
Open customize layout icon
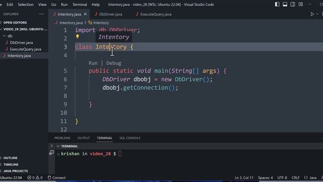301,5
